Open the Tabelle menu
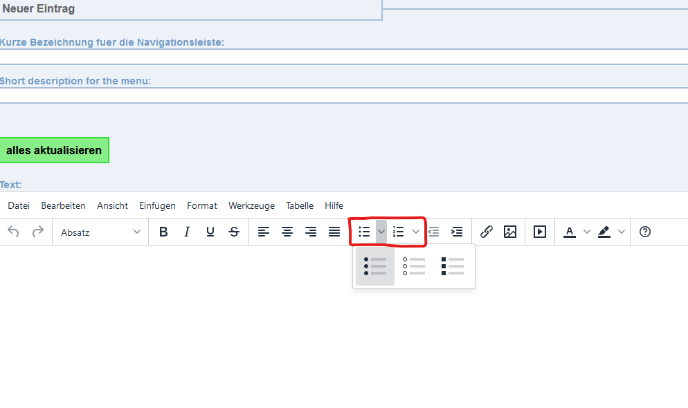688x408 pixels. (x=300, y=205)
